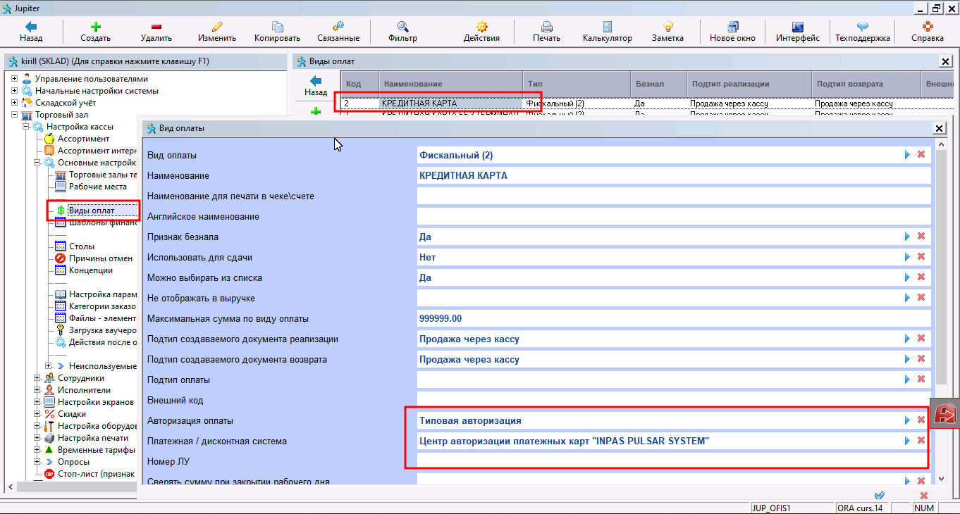
Task: Sort by the Код column header
Action: coord(359,84)
